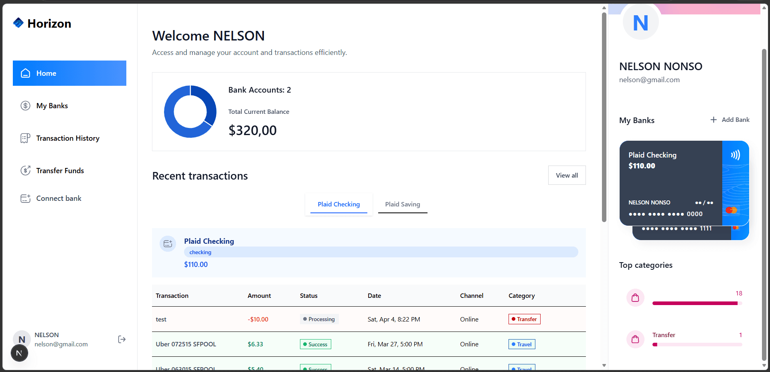Click the Transaction History receipt icon

coord(26,138)
